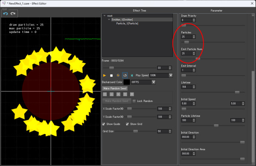256x166 pixels.
Task: Click the Particles count input field
Action: coord(186,37)
